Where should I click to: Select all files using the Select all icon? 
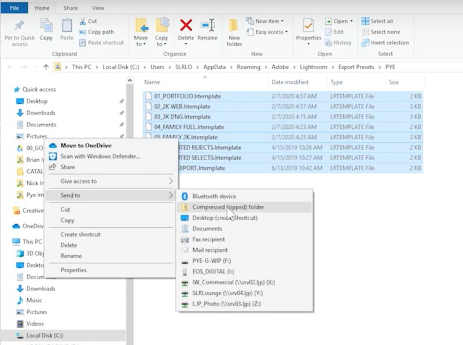(365, 20)
